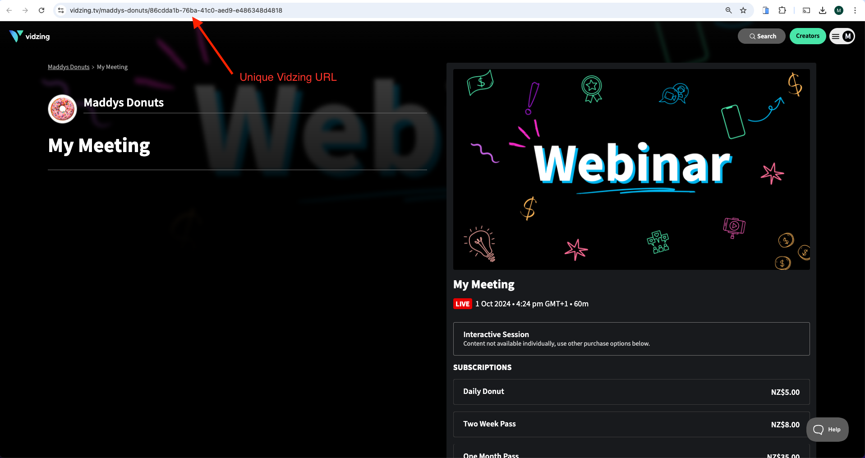Viewport: 865px width, 458px height.
Task: Go back to the previous page
Action: (x=9, y=10)
